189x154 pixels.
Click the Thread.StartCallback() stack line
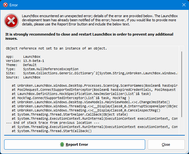click(x=52, y=131)
